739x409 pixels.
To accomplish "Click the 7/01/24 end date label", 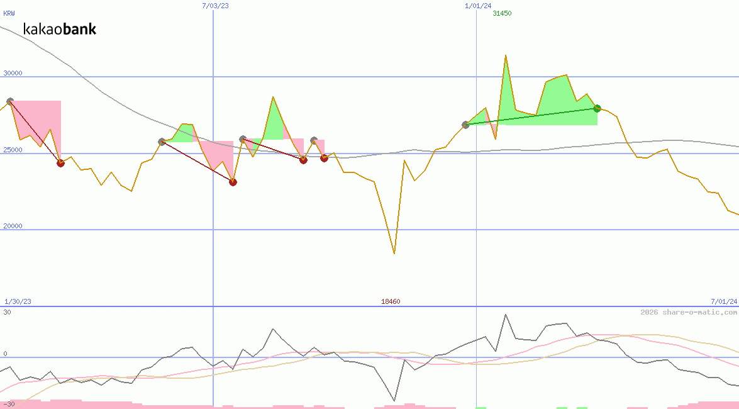I will point(723,301).
